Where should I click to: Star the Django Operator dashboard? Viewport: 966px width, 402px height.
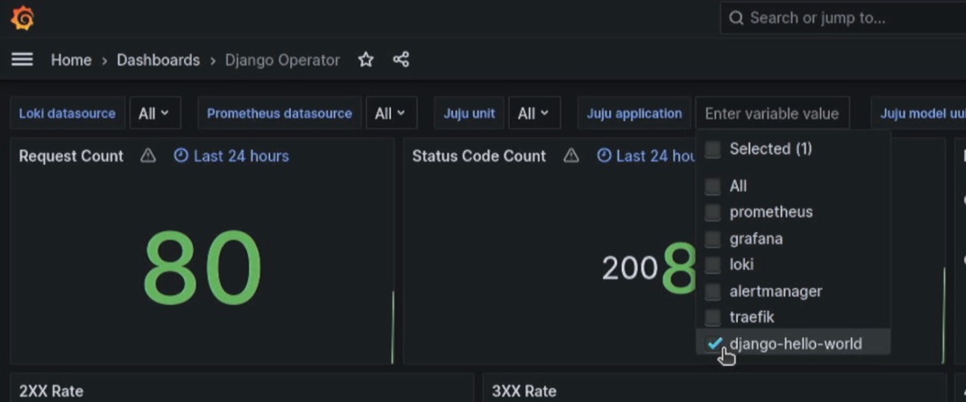click(x=366, y=60)
